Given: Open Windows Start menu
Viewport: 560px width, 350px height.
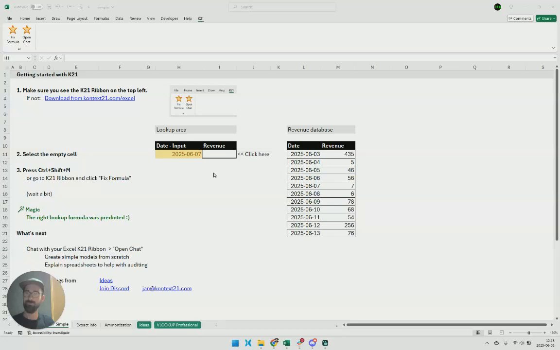Looking at the screenshot, I should (235, 343).
